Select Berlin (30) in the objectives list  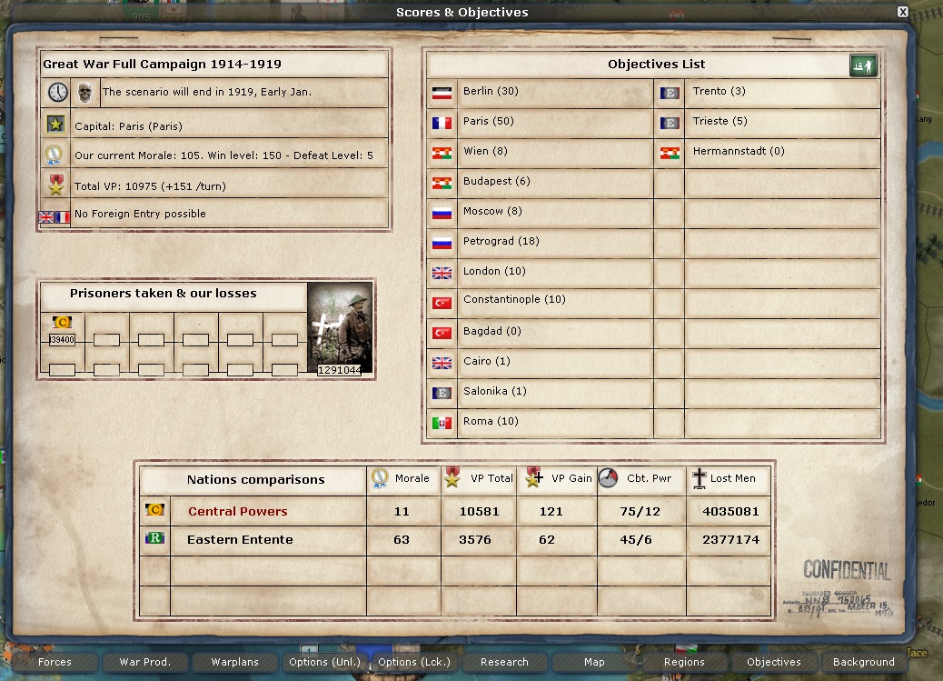point(491,92)
